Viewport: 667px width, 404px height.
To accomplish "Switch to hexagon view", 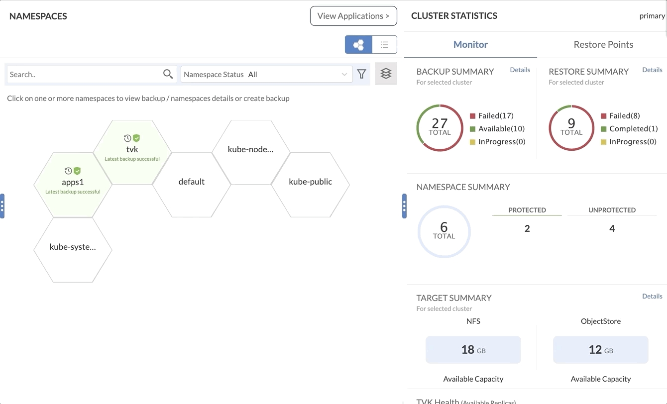I will 358,45.
